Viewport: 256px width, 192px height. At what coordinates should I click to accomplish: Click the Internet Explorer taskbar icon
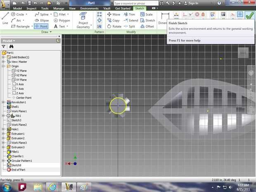52,187
